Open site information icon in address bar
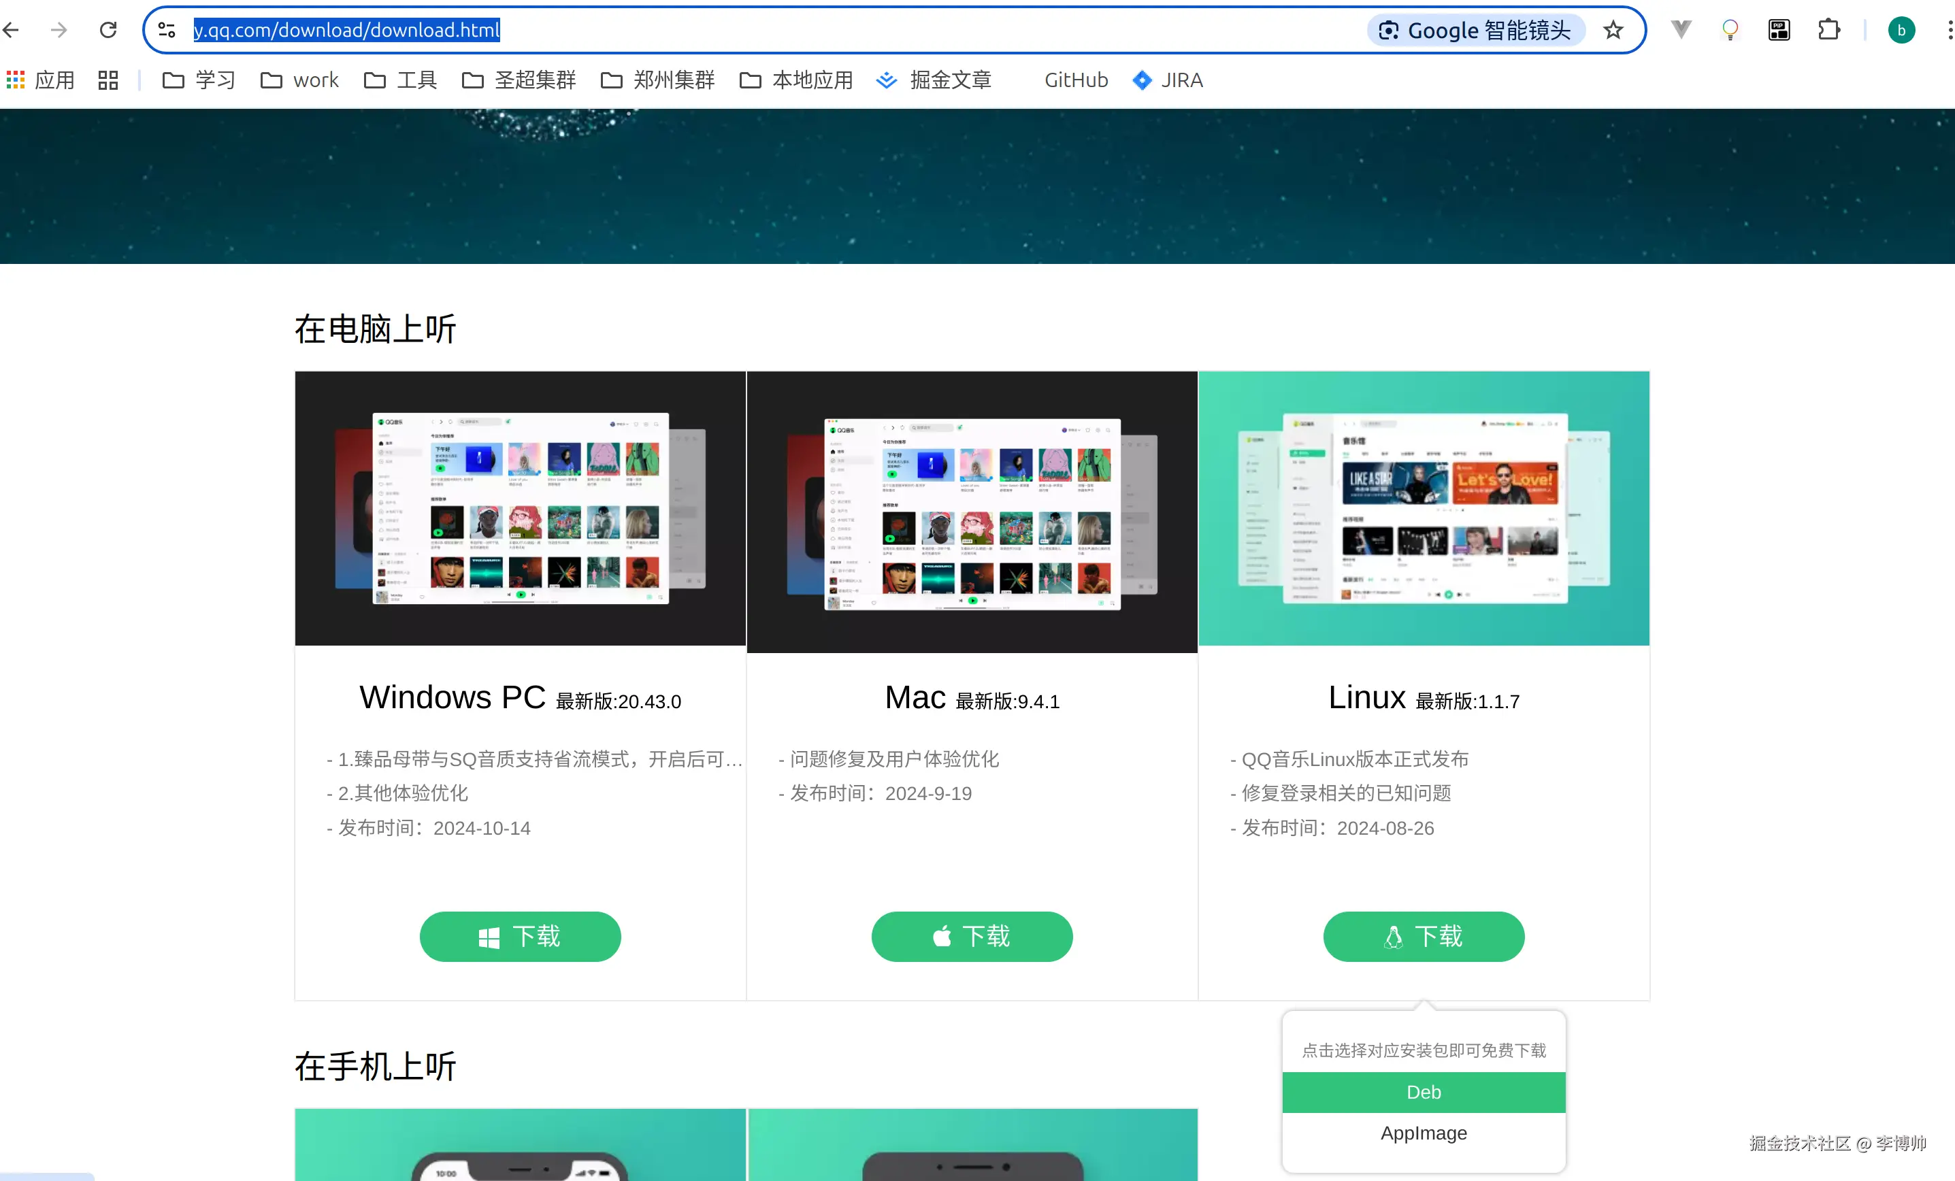This screenshot has width=1955, height=1181. tap(167, 30)
